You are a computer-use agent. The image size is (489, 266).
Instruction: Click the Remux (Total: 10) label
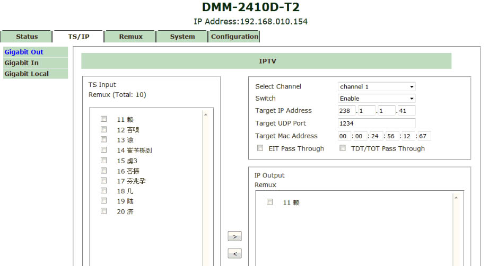(x=117, y=95)
